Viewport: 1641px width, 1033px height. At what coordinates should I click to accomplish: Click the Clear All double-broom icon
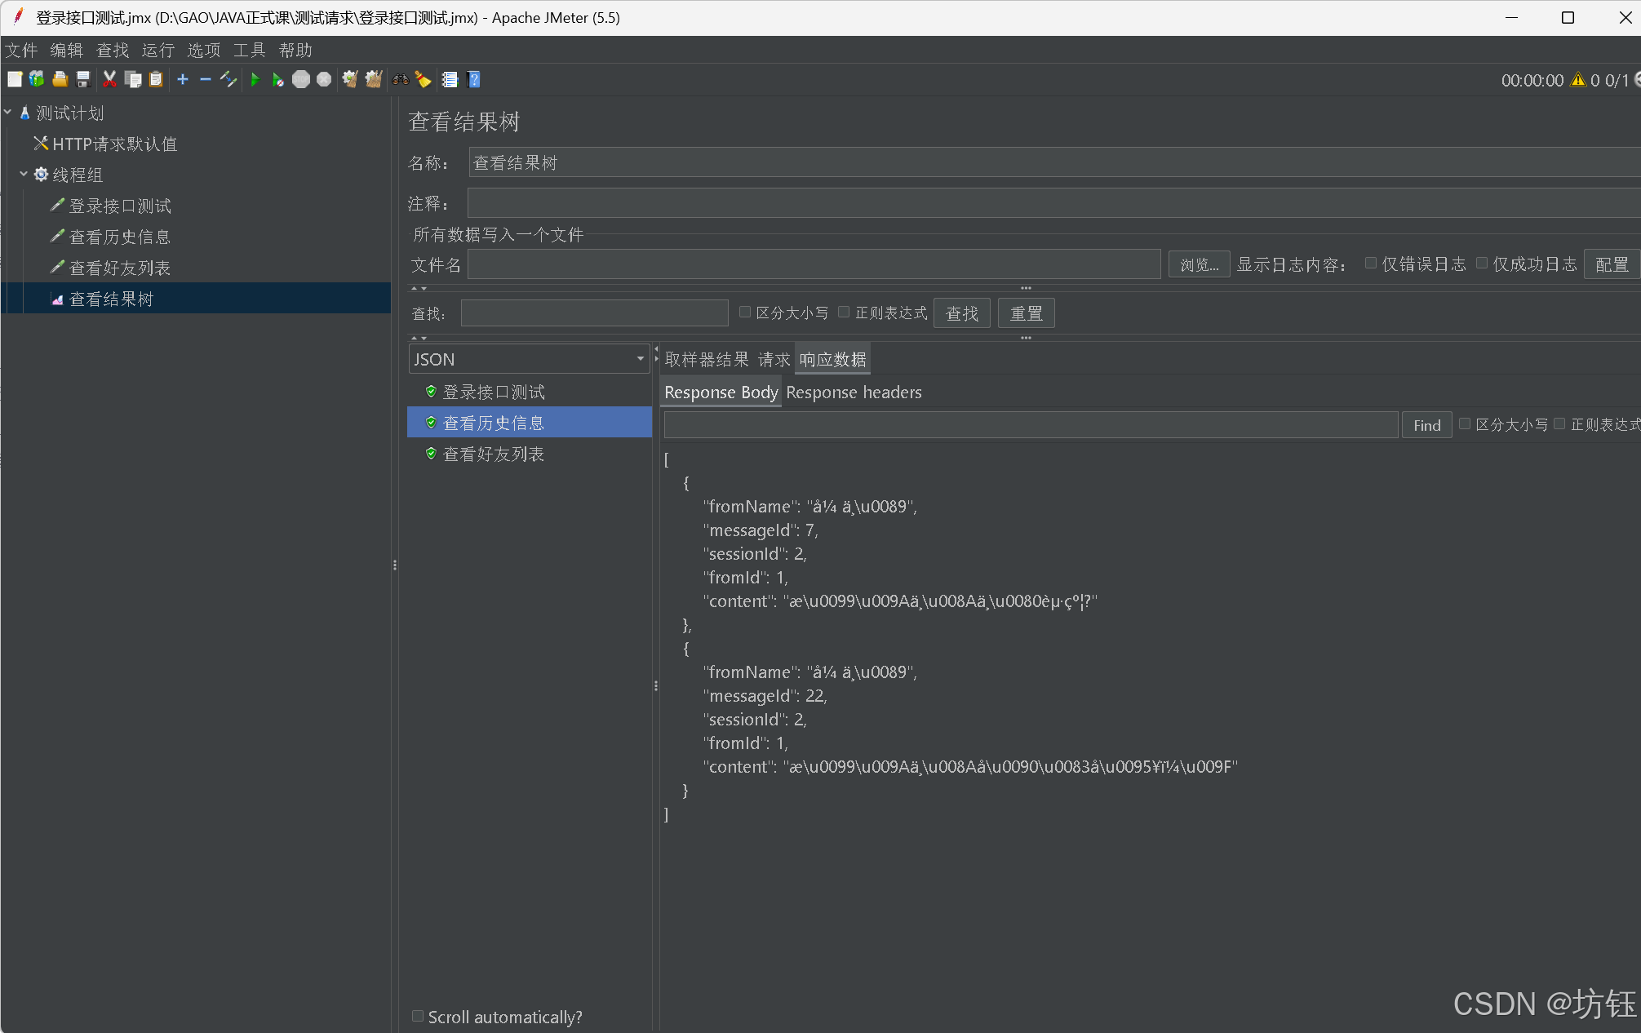tap(374, 79)
